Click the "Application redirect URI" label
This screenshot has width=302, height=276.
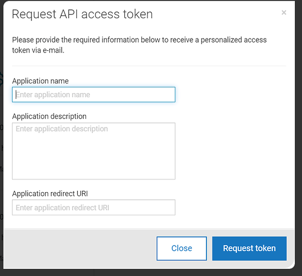pyautogui.click(x=50, y=194)
